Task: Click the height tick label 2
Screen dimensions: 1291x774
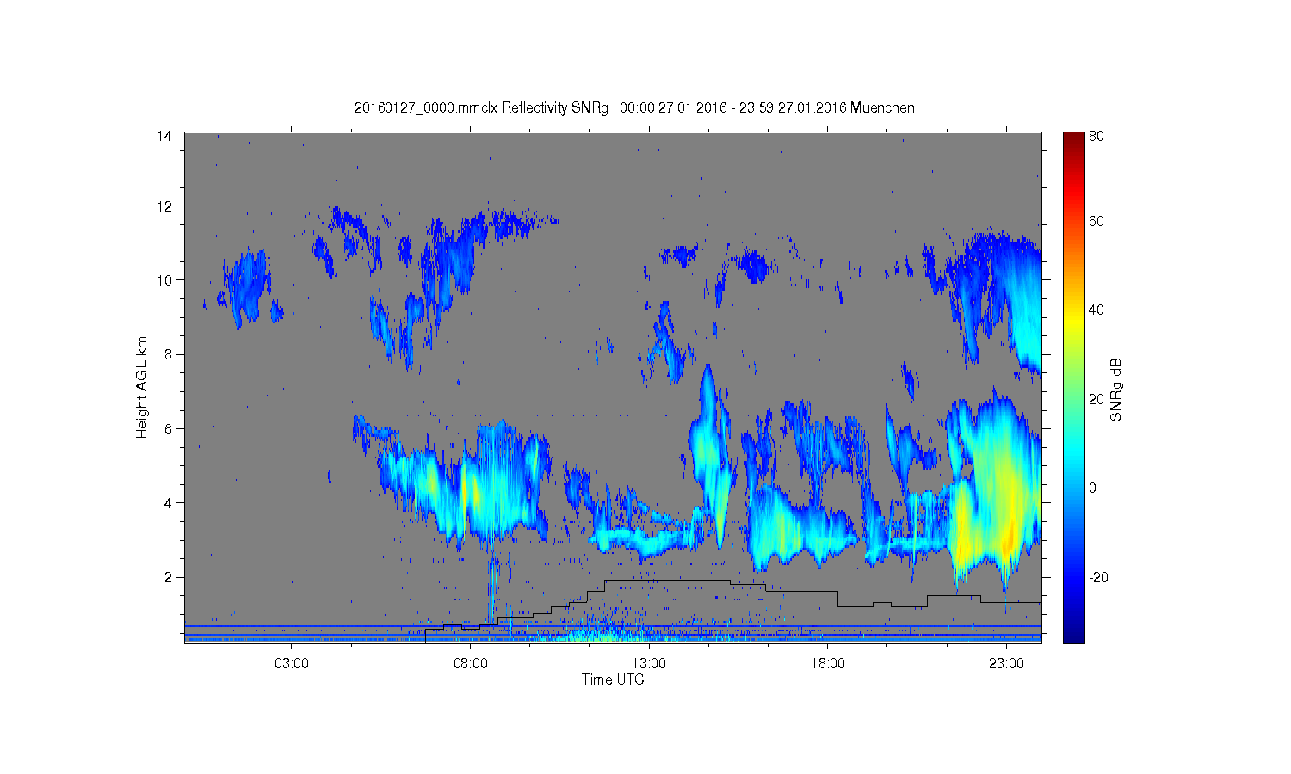Action: (168, 577)
